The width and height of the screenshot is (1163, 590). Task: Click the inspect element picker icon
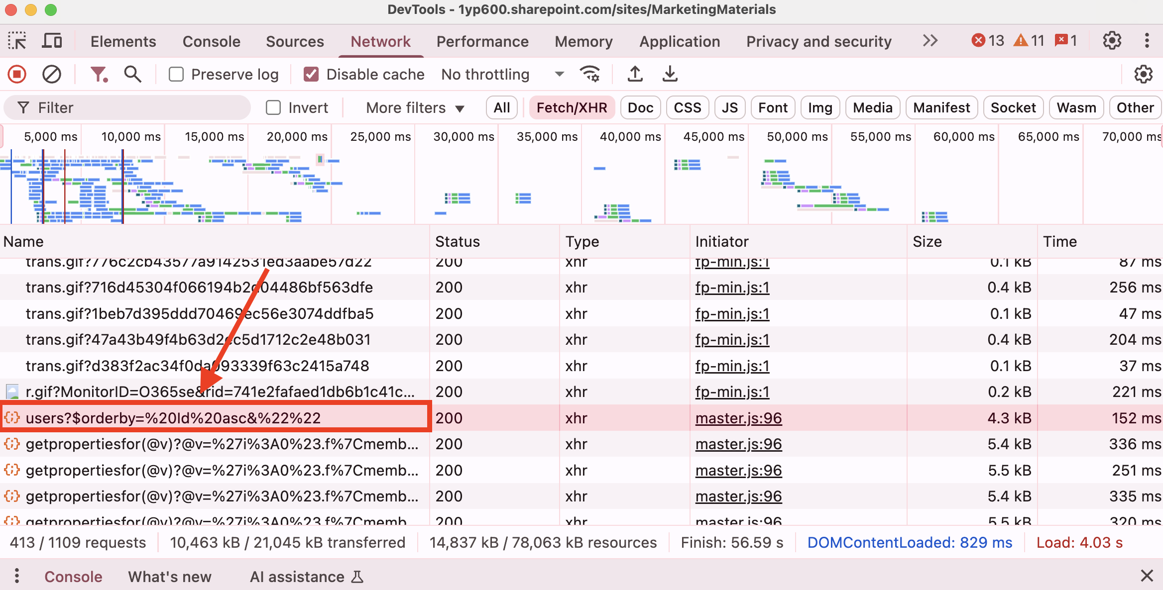[x=17, y=41]
